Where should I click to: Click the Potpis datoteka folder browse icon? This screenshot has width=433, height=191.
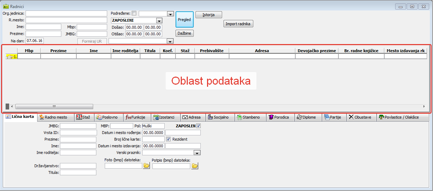click(195, 166)
